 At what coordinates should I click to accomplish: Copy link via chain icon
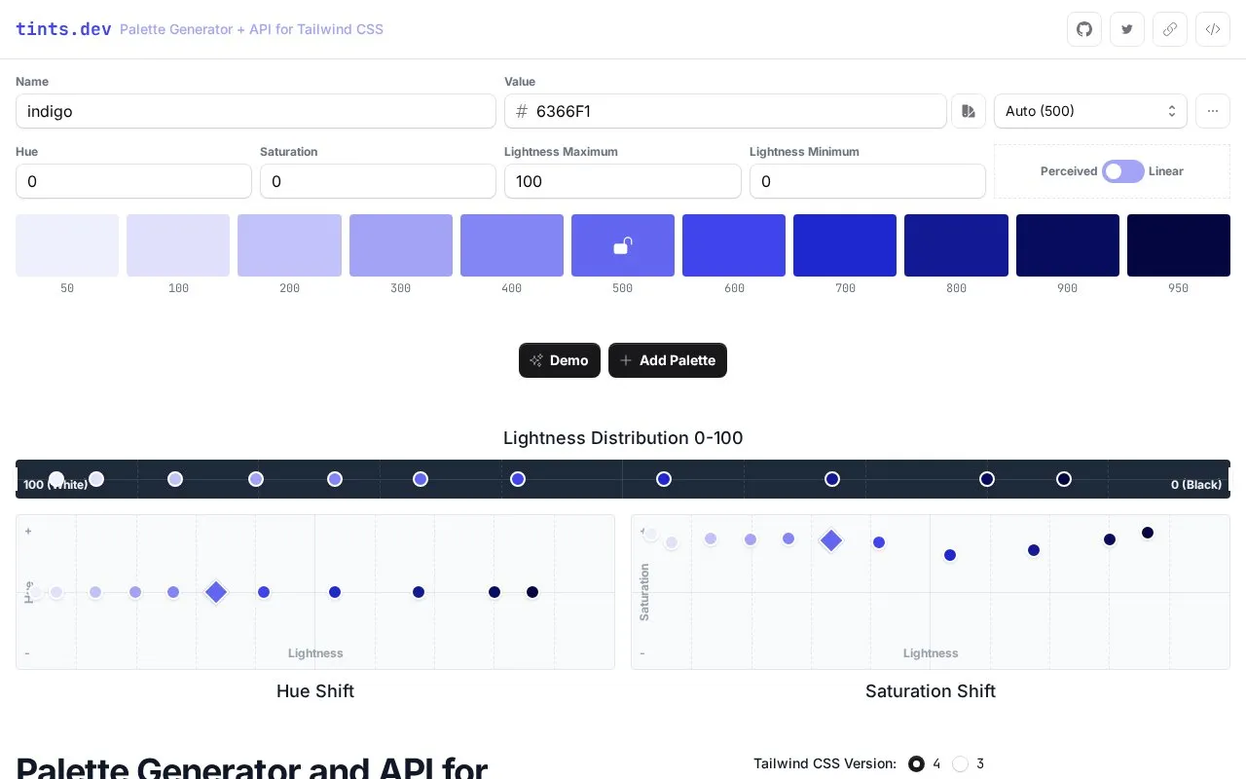click(x=1170, y=29)
